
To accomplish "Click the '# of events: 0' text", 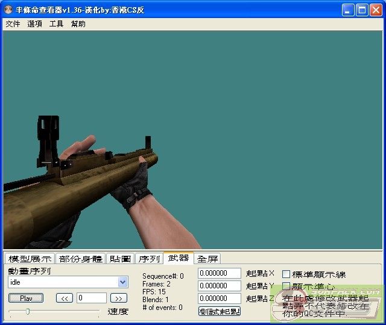I will (x=162, y=308).
